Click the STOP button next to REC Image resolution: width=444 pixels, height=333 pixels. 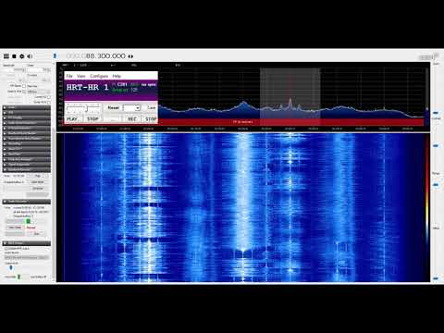(x=151, y=119)
